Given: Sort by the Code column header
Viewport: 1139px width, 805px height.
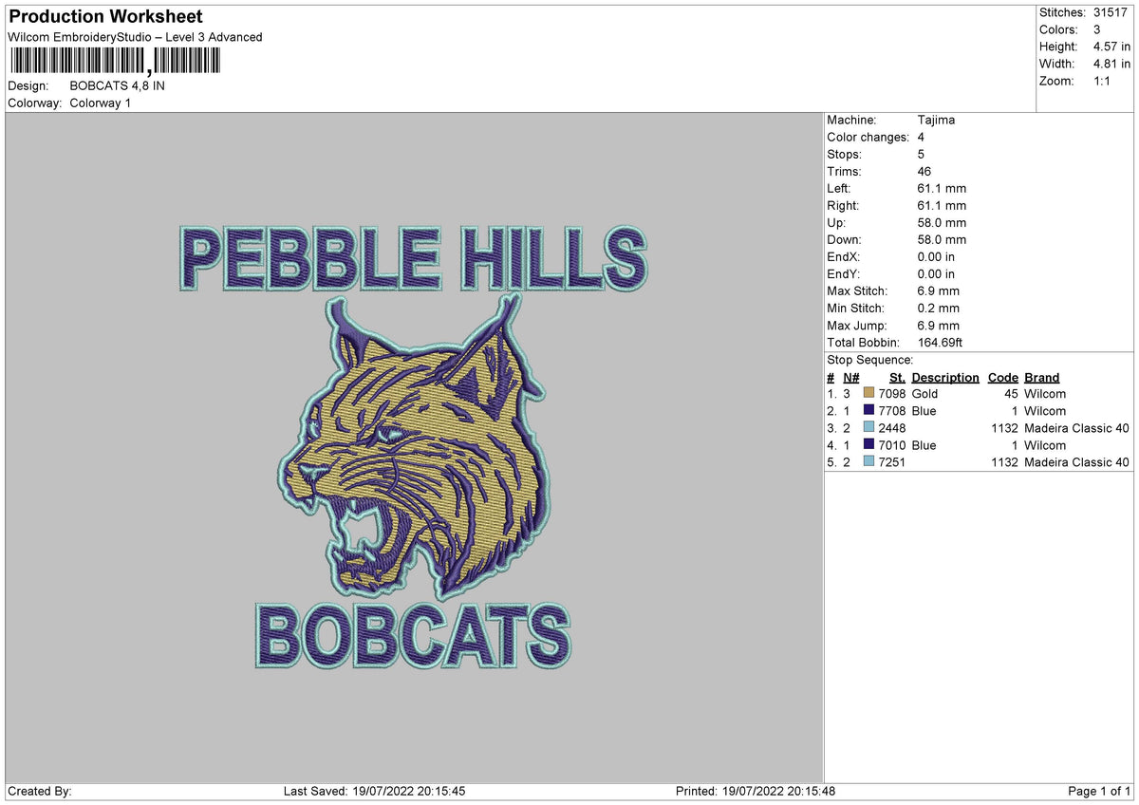Looking at the screenshot, I should [x=1003, y=377].
